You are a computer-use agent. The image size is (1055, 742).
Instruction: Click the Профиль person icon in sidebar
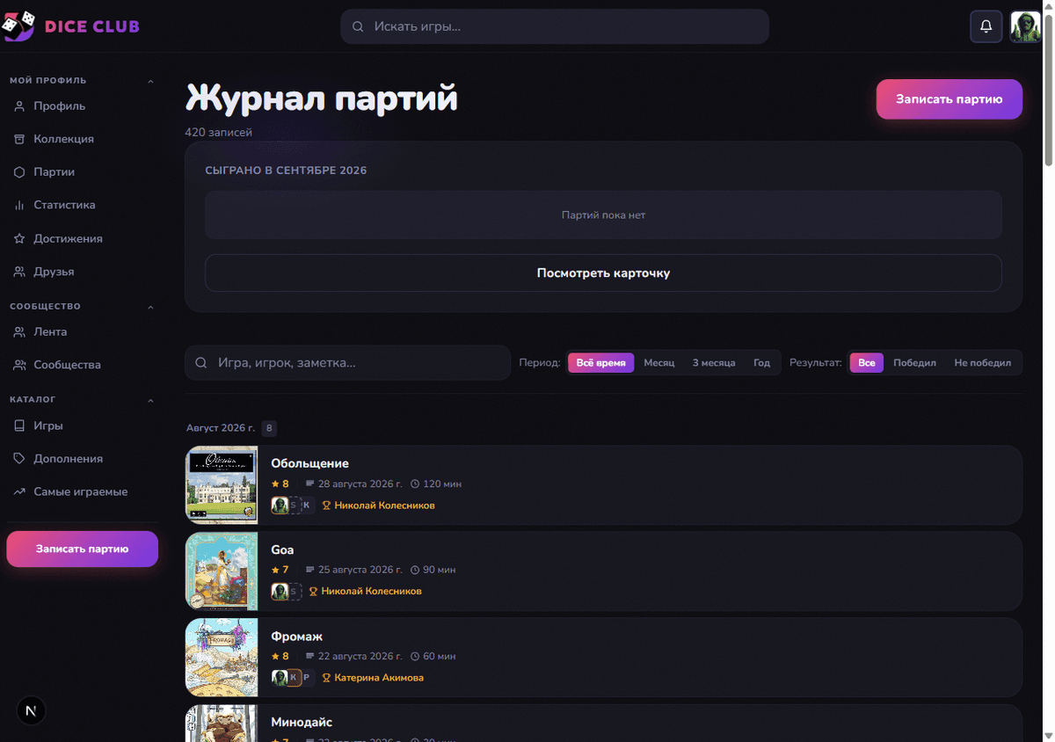point(19,106)
